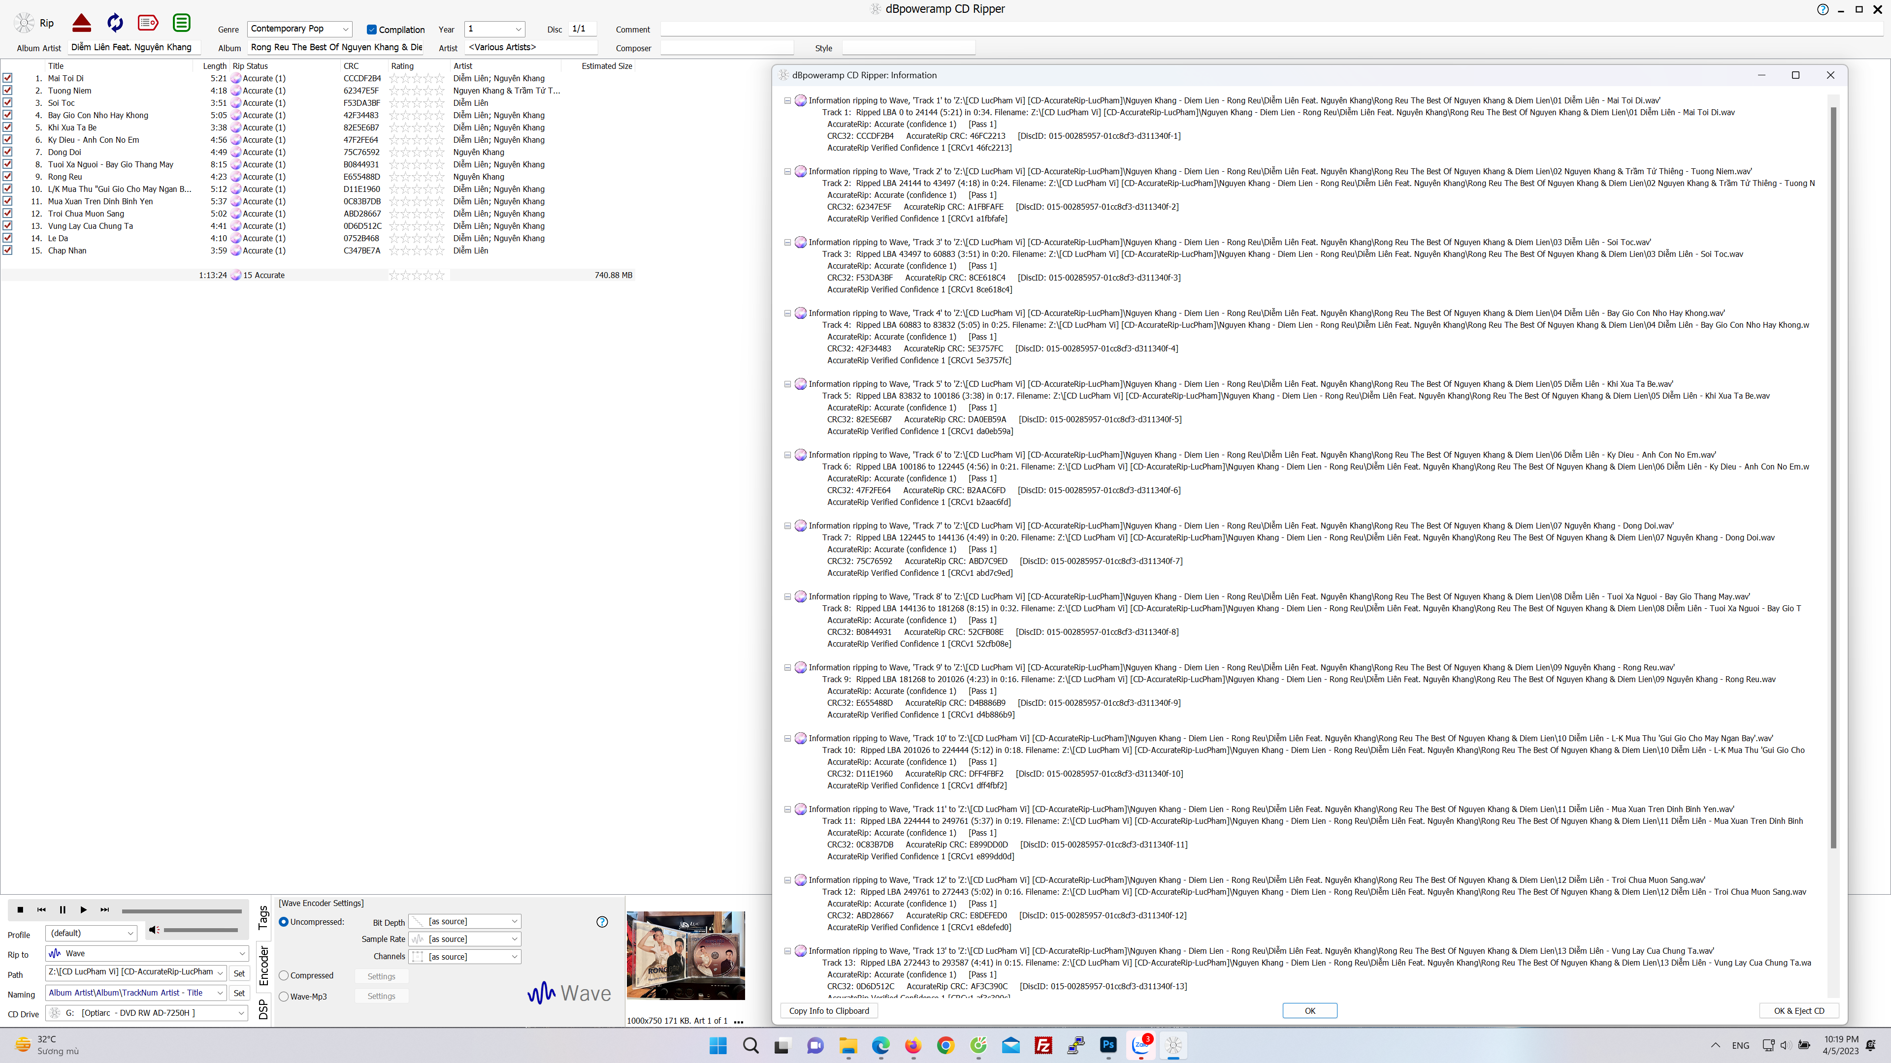Click the Previous track playback button
This screenshot has height=1063, width=1891.
pyautogui.click(x=41, y=909)
